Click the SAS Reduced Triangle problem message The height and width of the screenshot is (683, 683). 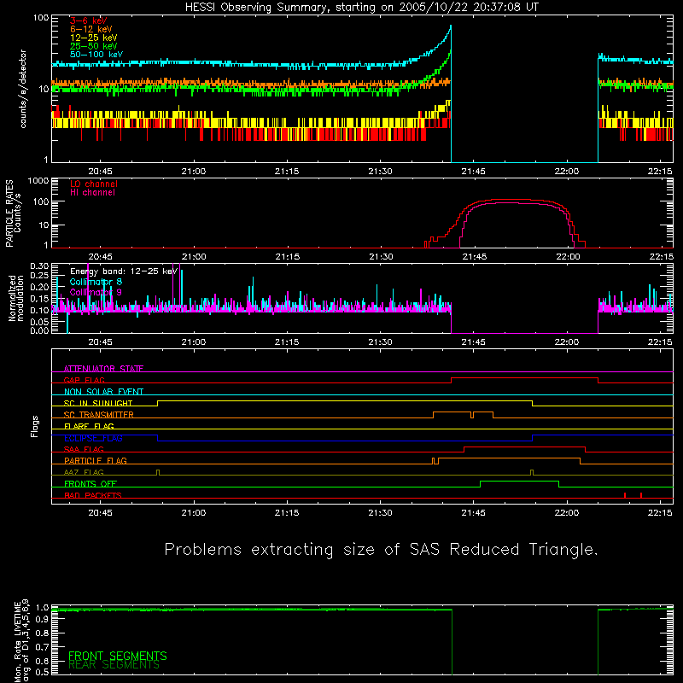tap(381, 550)
